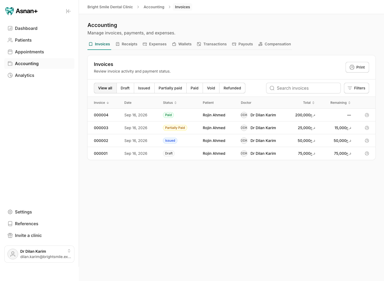Switch to the Compensation tab

pos(275,44)
